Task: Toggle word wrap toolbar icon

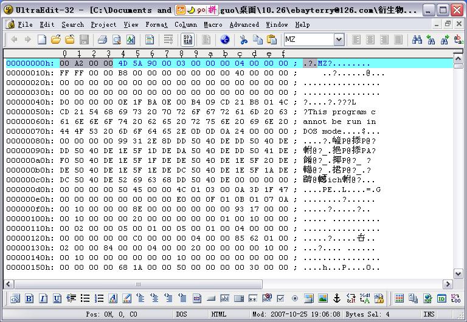Action: pyautogui.click(x=168, y=39)
